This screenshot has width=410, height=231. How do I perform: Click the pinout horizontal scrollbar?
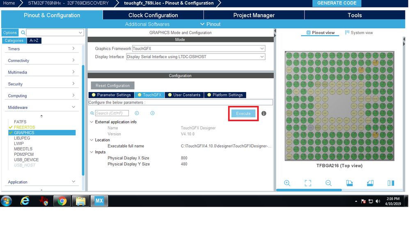[309, 190]
